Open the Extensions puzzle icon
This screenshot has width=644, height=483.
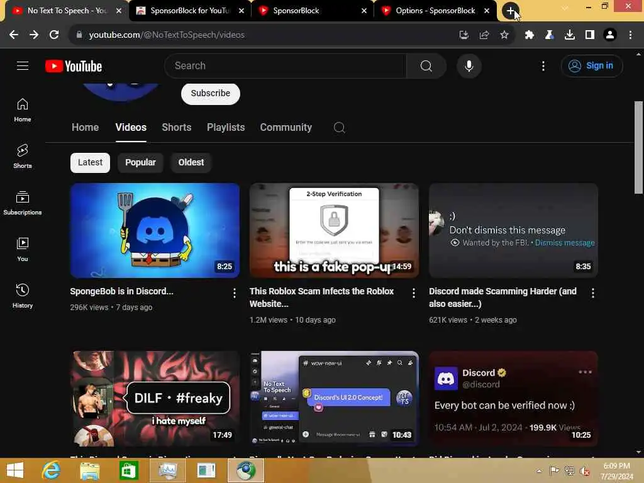(529, 35)
